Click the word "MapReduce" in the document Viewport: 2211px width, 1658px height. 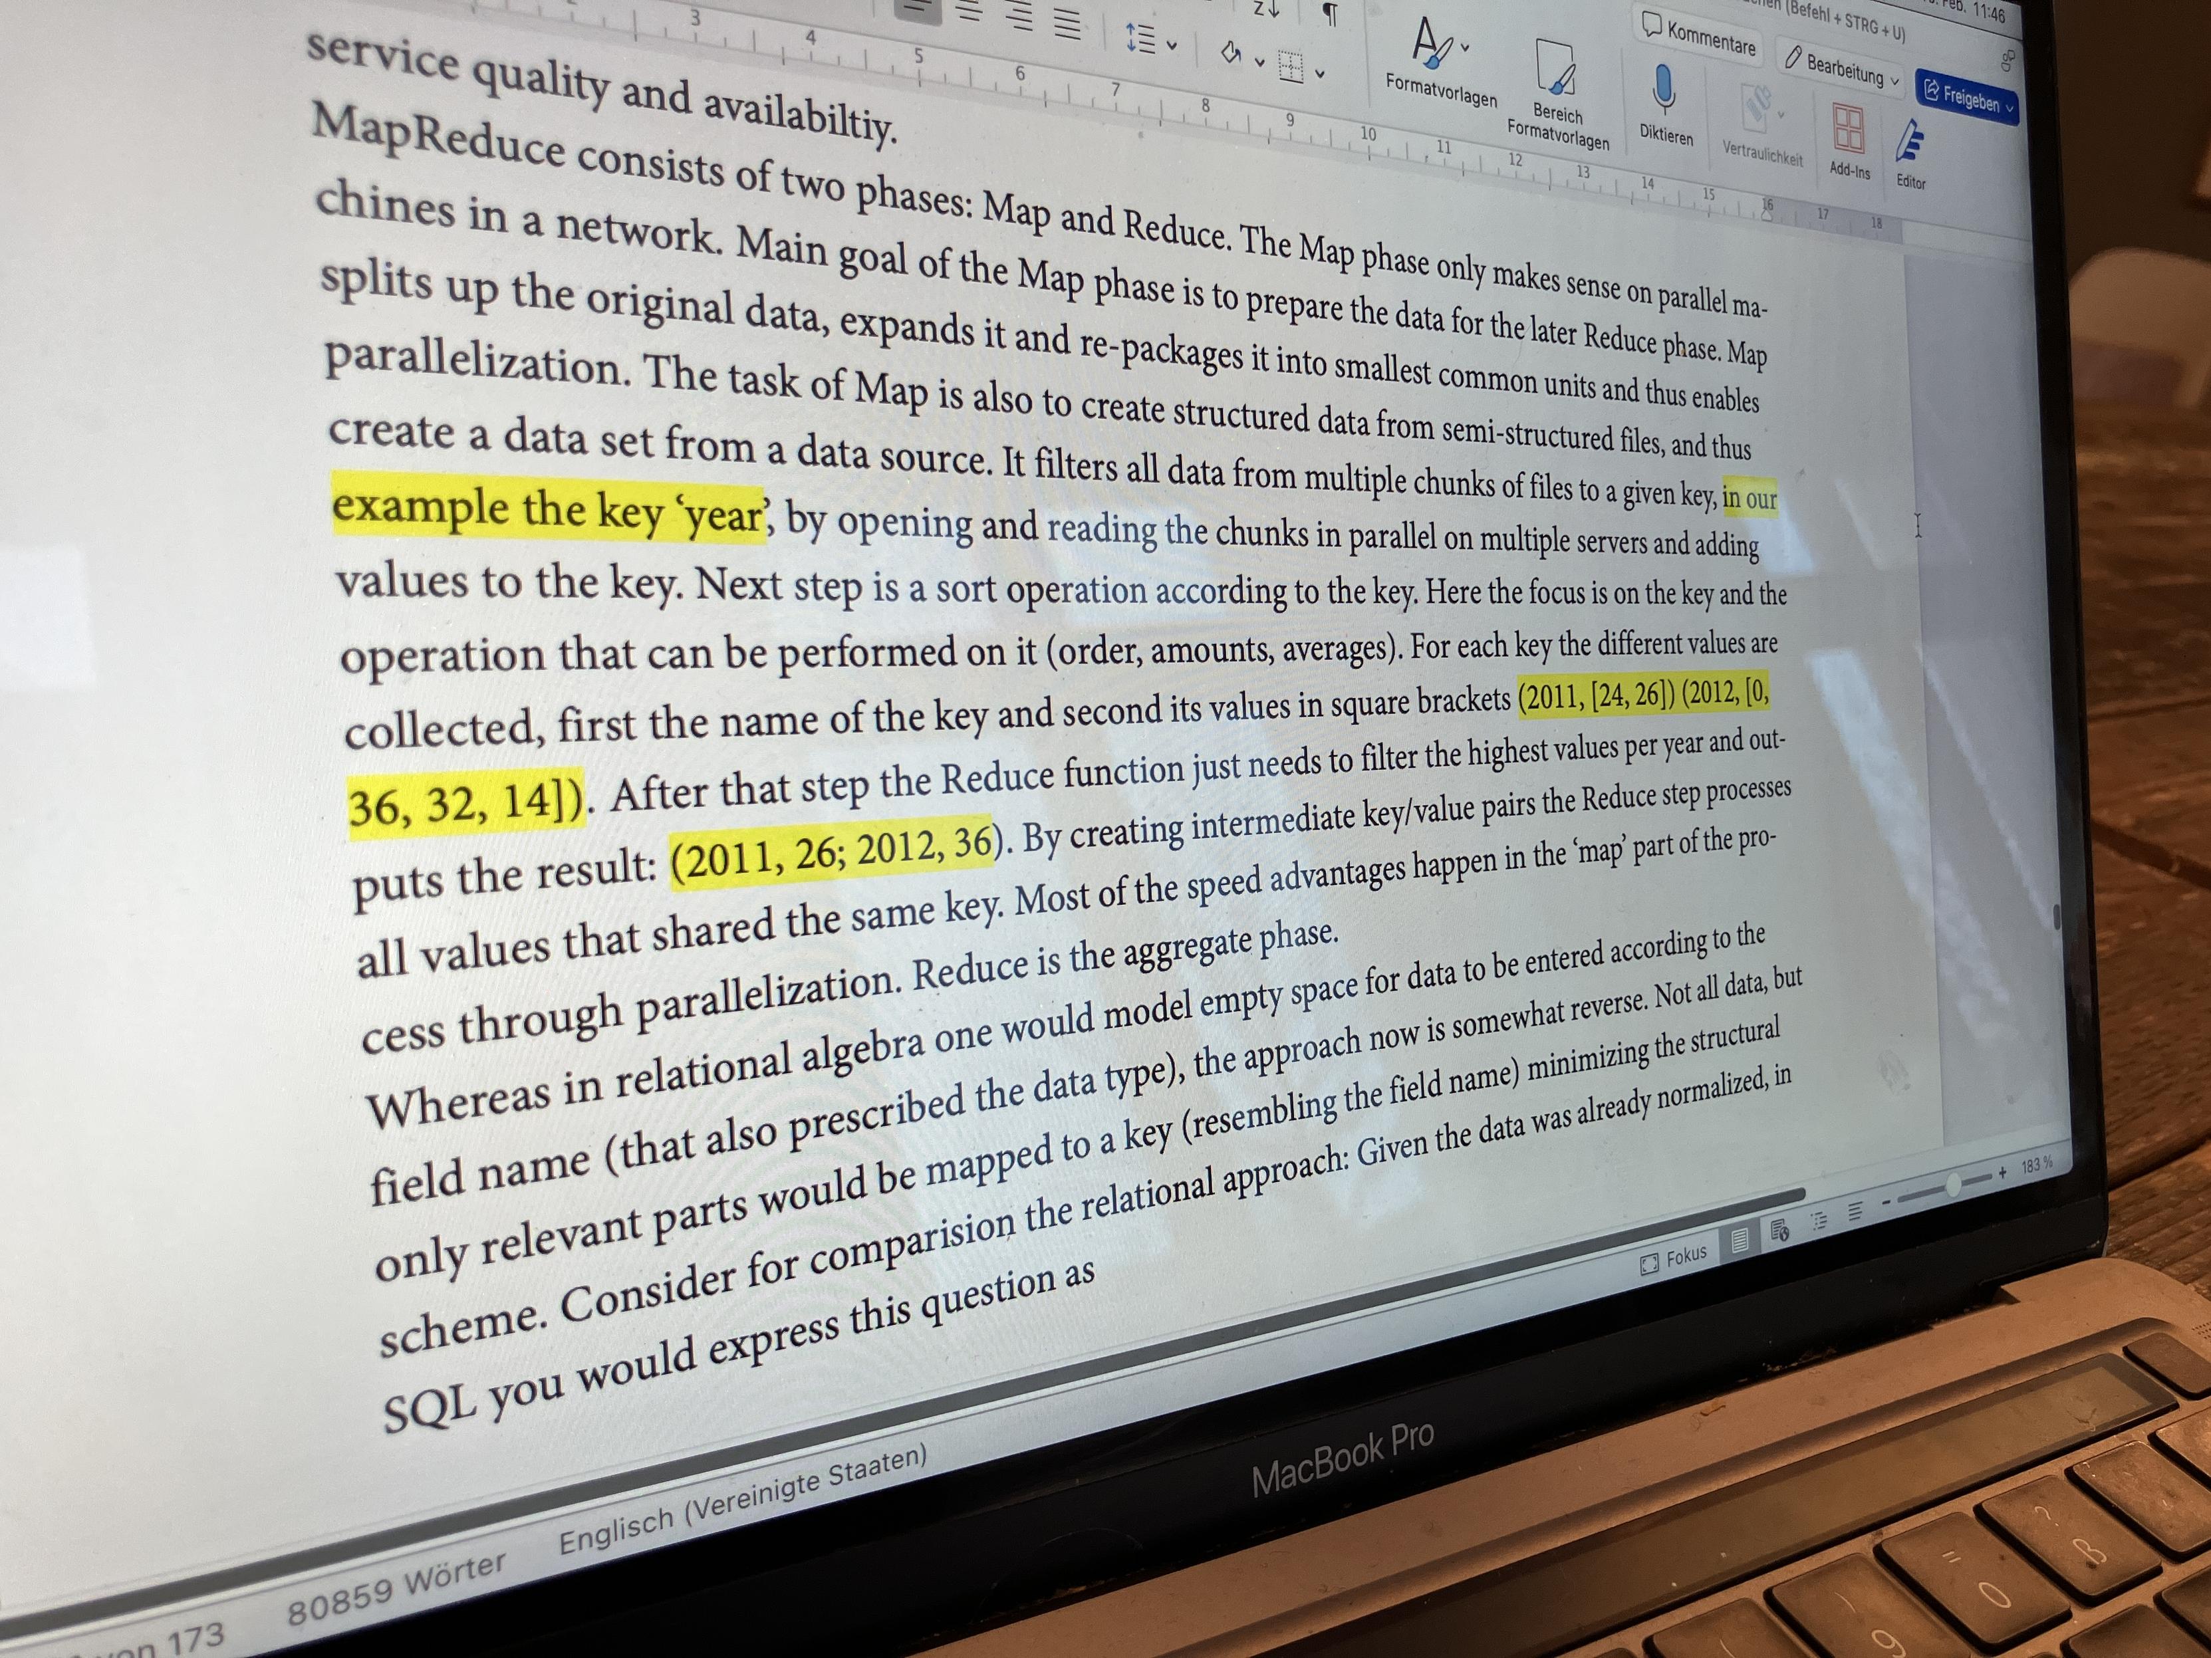click(x=439, y=138)
